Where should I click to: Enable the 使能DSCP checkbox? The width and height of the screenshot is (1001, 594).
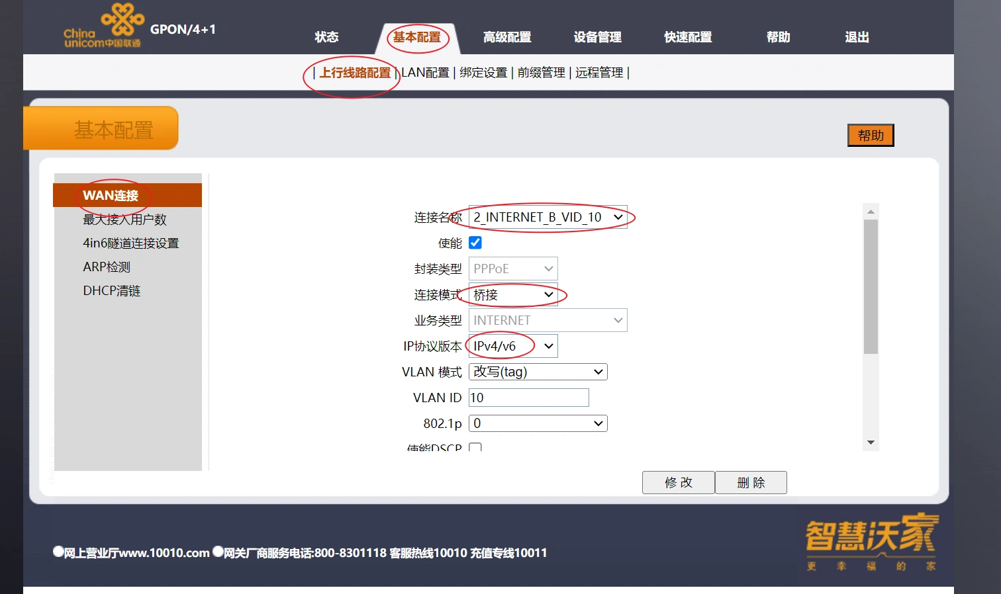point(475,448)
